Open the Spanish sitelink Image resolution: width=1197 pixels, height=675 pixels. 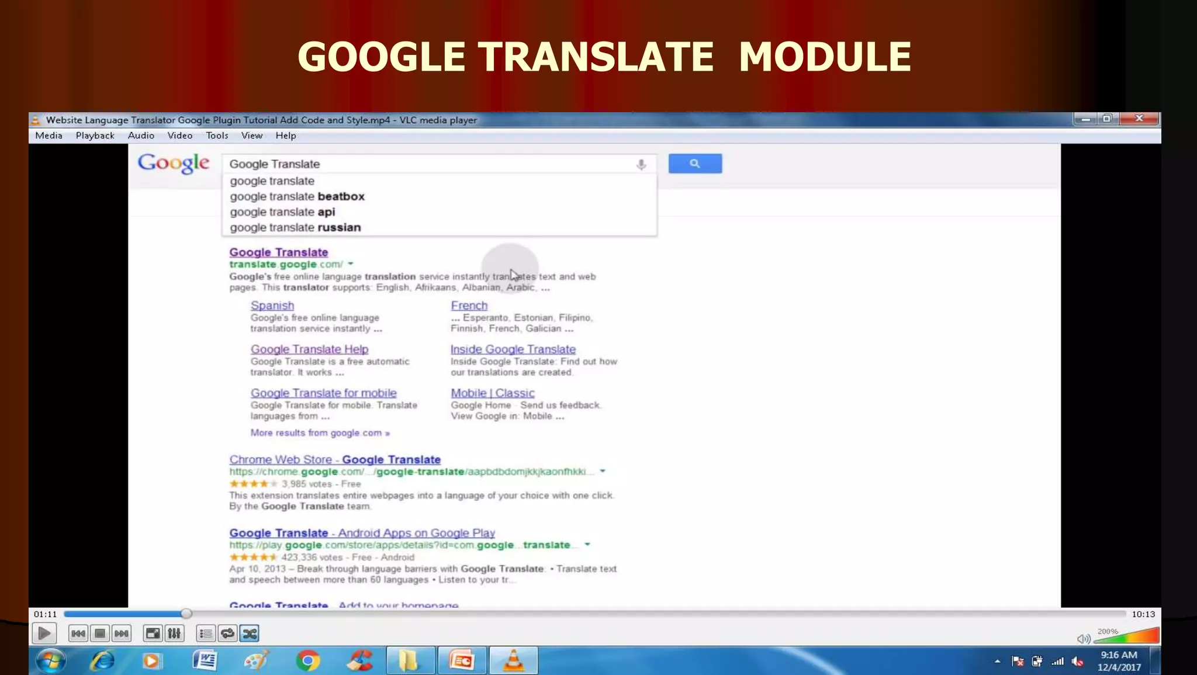[272, 306]
